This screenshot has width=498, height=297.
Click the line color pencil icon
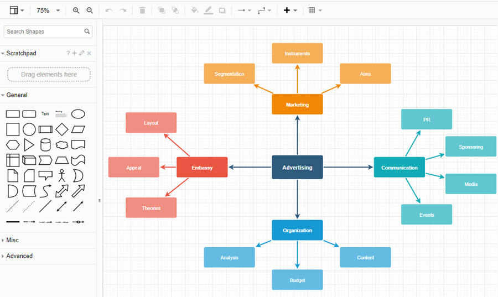[x=209, y=11]
